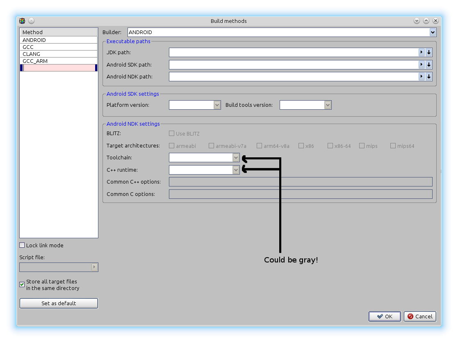
Task: Enable the Lock link mode checkbox
Action: point(22,245)
